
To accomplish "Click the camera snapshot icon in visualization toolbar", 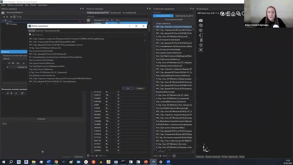I will coord(201,20).
